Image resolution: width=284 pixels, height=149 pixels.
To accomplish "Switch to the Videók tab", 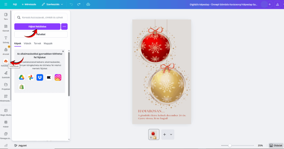I will [x=27, y=43].
